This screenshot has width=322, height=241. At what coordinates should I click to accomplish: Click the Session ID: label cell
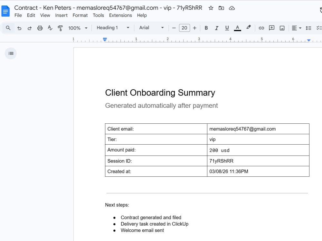(156, 161)
